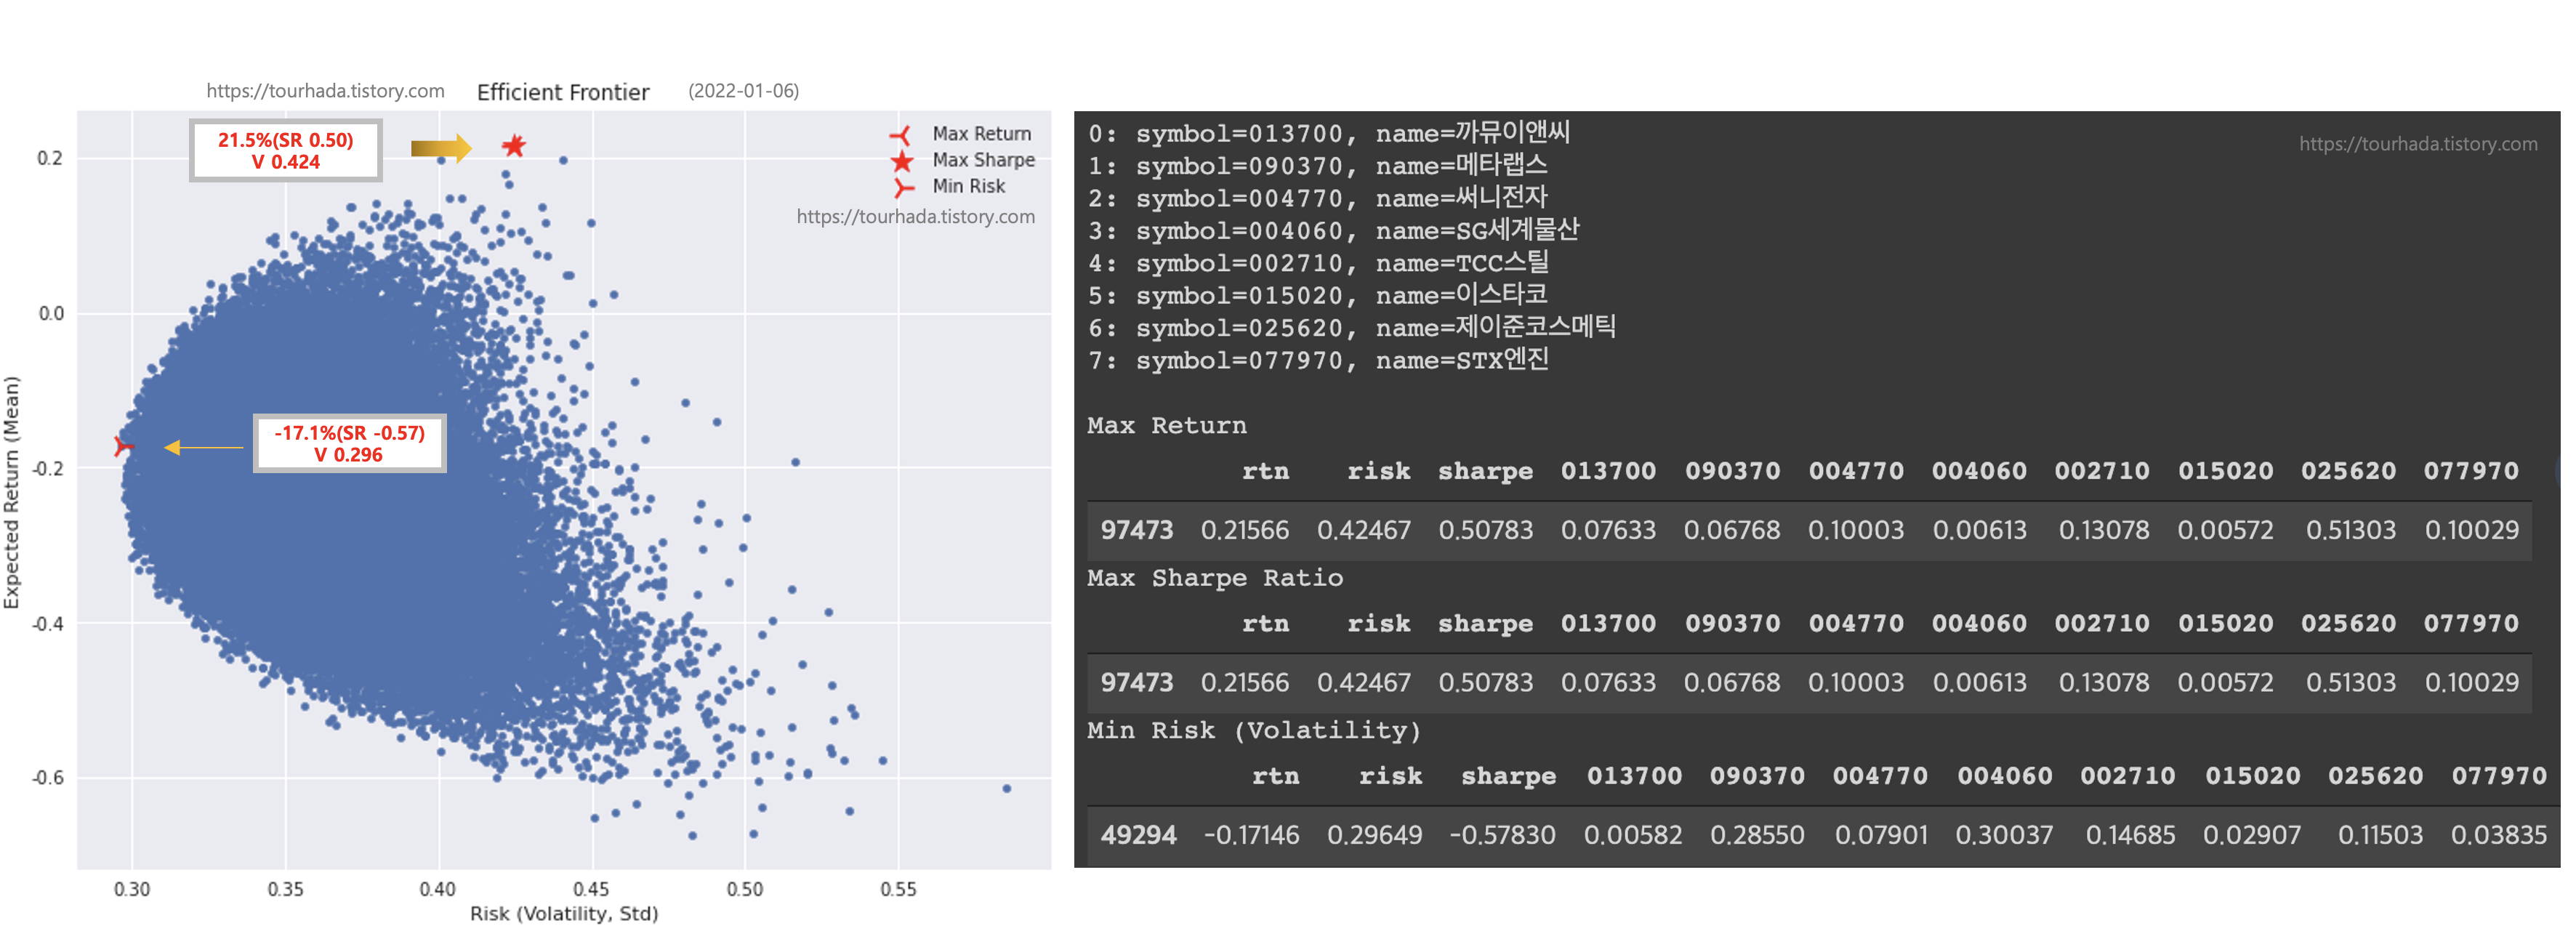Click the Efficient Frontier chart title
The image size is (2576, 939).
563,92
